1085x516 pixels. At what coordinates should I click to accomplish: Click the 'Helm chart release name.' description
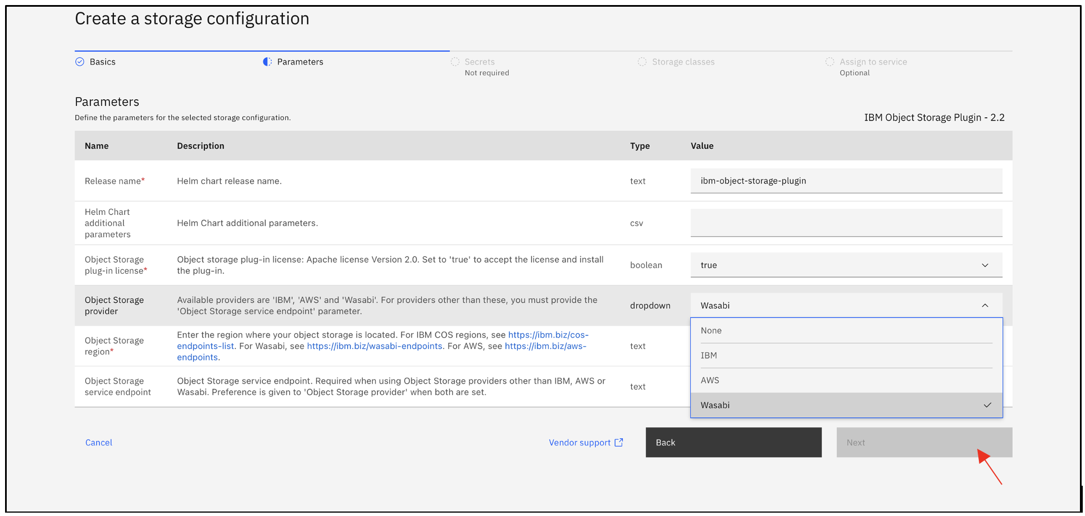tap(229, 181)
